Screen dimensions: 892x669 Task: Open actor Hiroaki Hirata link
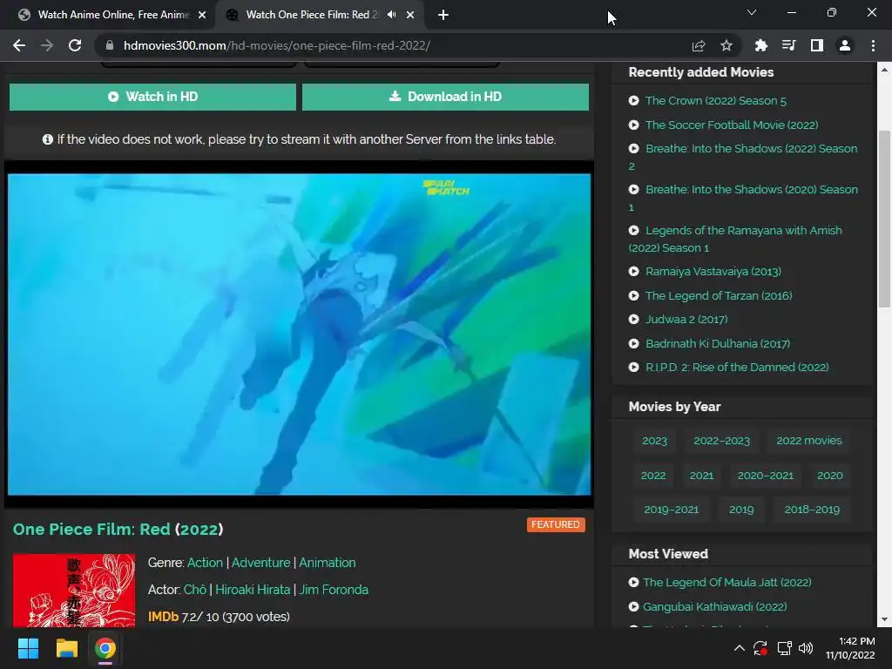(253, 590)
